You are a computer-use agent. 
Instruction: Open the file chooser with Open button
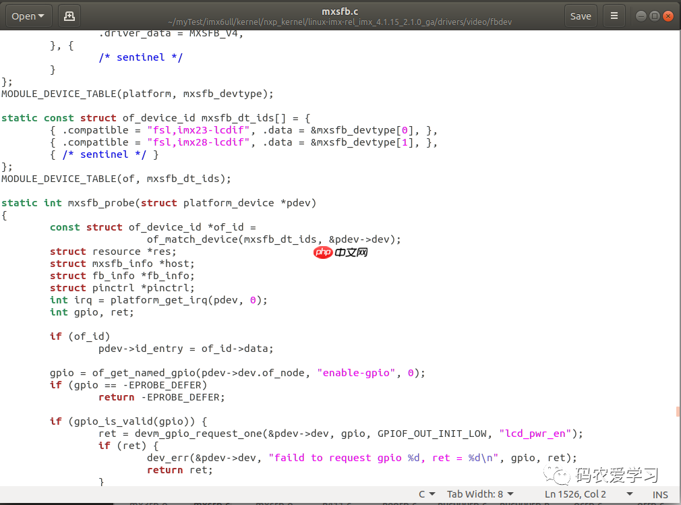pyautogui.click(x=29, y=16)
